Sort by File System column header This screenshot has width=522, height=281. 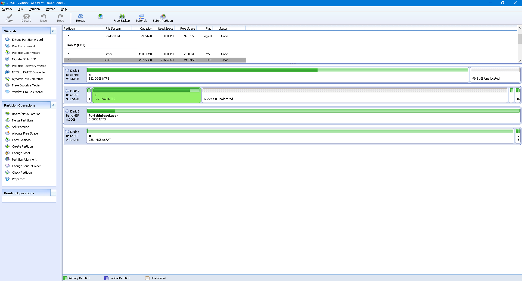point(117,28)
